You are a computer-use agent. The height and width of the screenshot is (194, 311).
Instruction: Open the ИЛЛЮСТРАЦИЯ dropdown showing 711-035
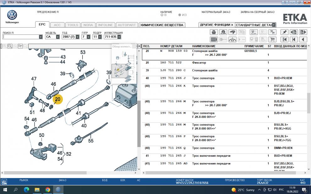(x=119, y=37)
